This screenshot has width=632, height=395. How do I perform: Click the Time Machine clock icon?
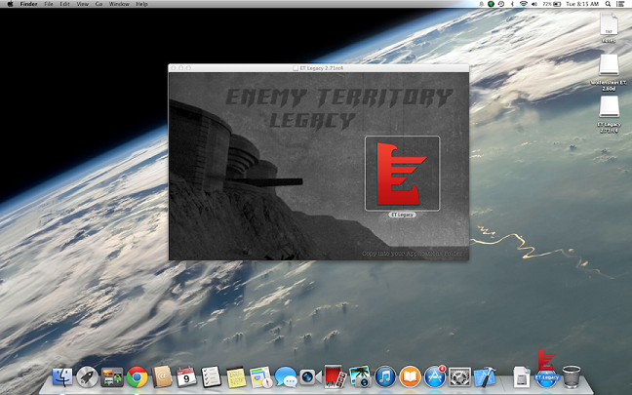pyautogui.click(x=501, y=4)
